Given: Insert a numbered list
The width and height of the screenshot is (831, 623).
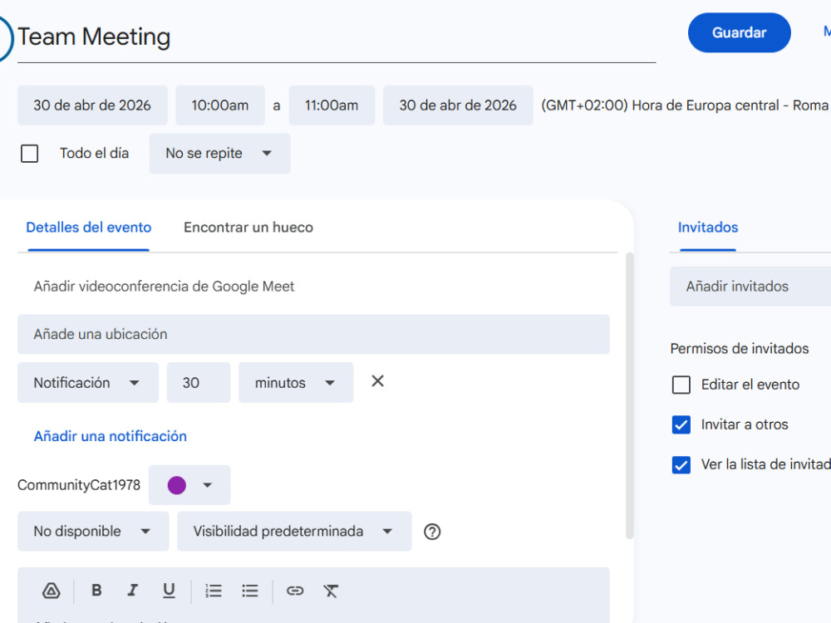Looking at the screenshot, I should click(x=214, y=590).
